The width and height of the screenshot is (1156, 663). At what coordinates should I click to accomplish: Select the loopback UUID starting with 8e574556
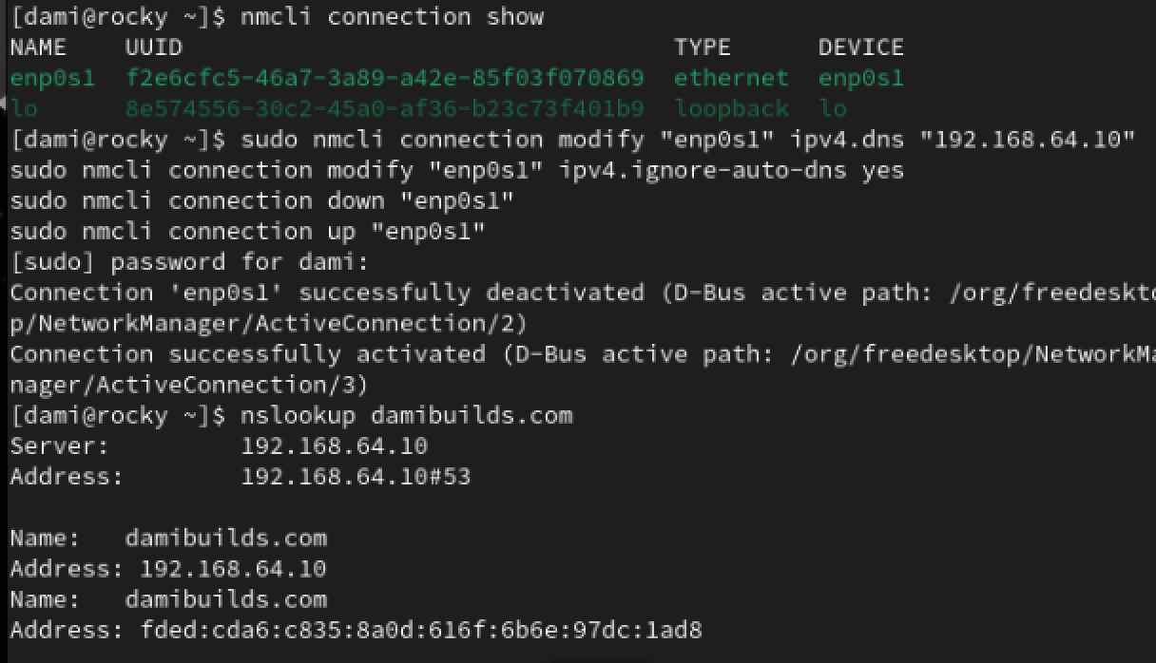click(x=384, y=108)
